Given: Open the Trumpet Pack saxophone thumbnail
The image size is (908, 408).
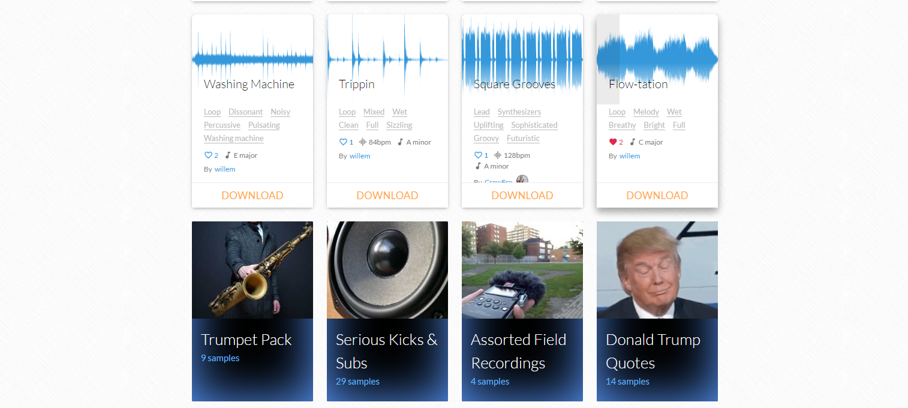Looking at the screenshot, I should point(252,270).
